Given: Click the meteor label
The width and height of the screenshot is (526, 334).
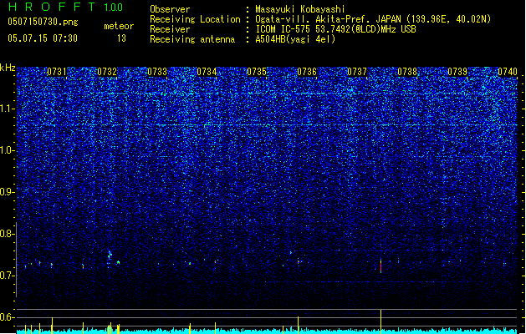Looking at the screenshot, I should click(x=119, y=26).
